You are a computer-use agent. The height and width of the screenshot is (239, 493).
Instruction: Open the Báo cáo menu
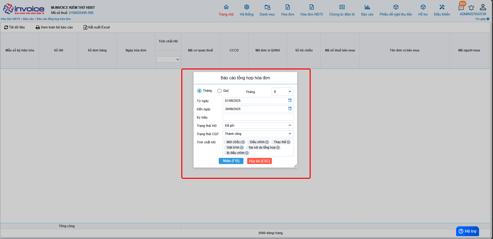coord(367,10)
